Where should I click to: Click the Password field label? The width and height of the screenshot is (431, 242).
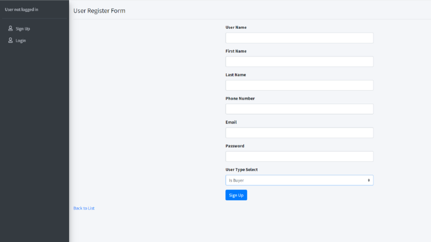pos(235,146)
